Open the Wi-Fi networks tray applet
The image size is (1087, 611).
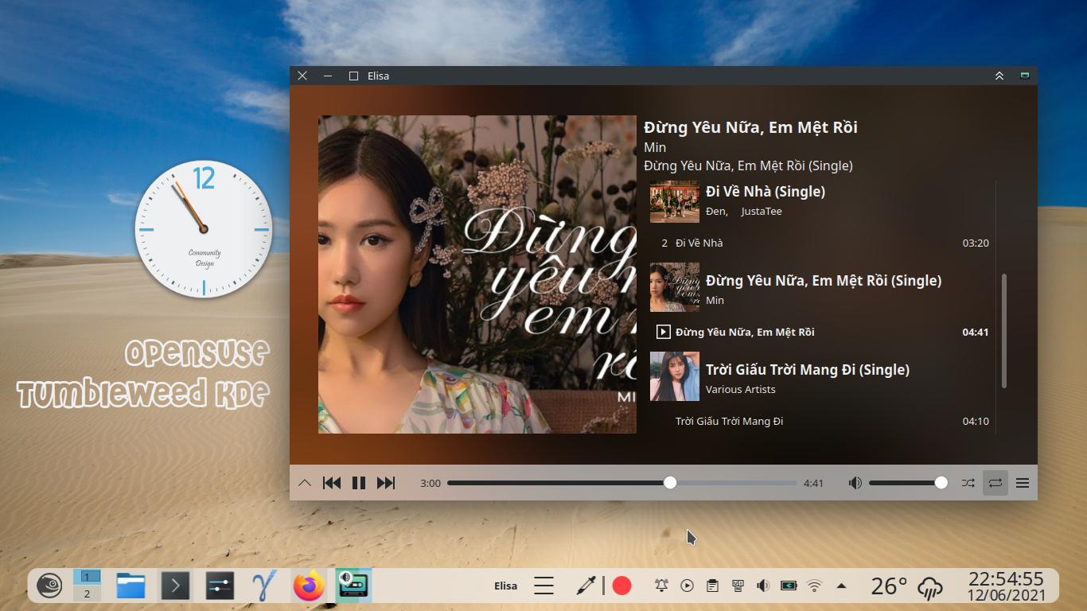point(814,586)
